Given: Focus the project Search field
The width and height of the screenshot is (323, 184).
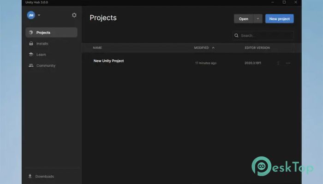Looking at the screenshot, I should (x=263, y=35).
